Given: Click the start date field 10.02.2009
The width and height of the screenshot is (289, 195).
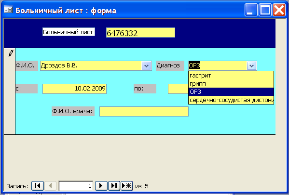Looking at the screenshot, I should pyautogui.click(x=74, y=89).
